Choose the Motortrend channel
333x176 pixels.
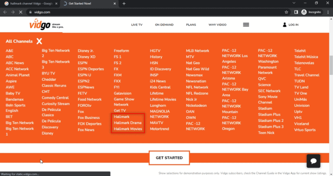click(x=160, y=129)
